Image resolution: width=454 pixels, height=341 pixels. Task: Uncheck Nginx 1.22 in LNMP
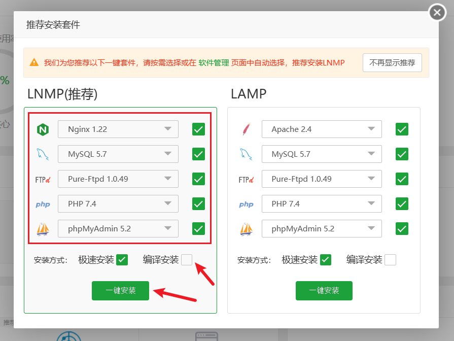[199, 129]
